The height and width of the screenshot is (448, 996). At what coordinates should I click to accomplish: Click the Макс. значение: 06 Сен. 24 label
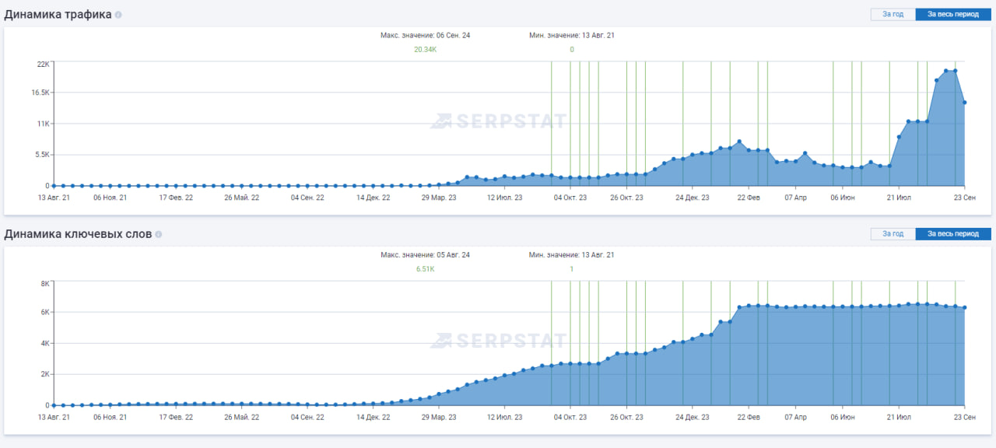[425, 35]
